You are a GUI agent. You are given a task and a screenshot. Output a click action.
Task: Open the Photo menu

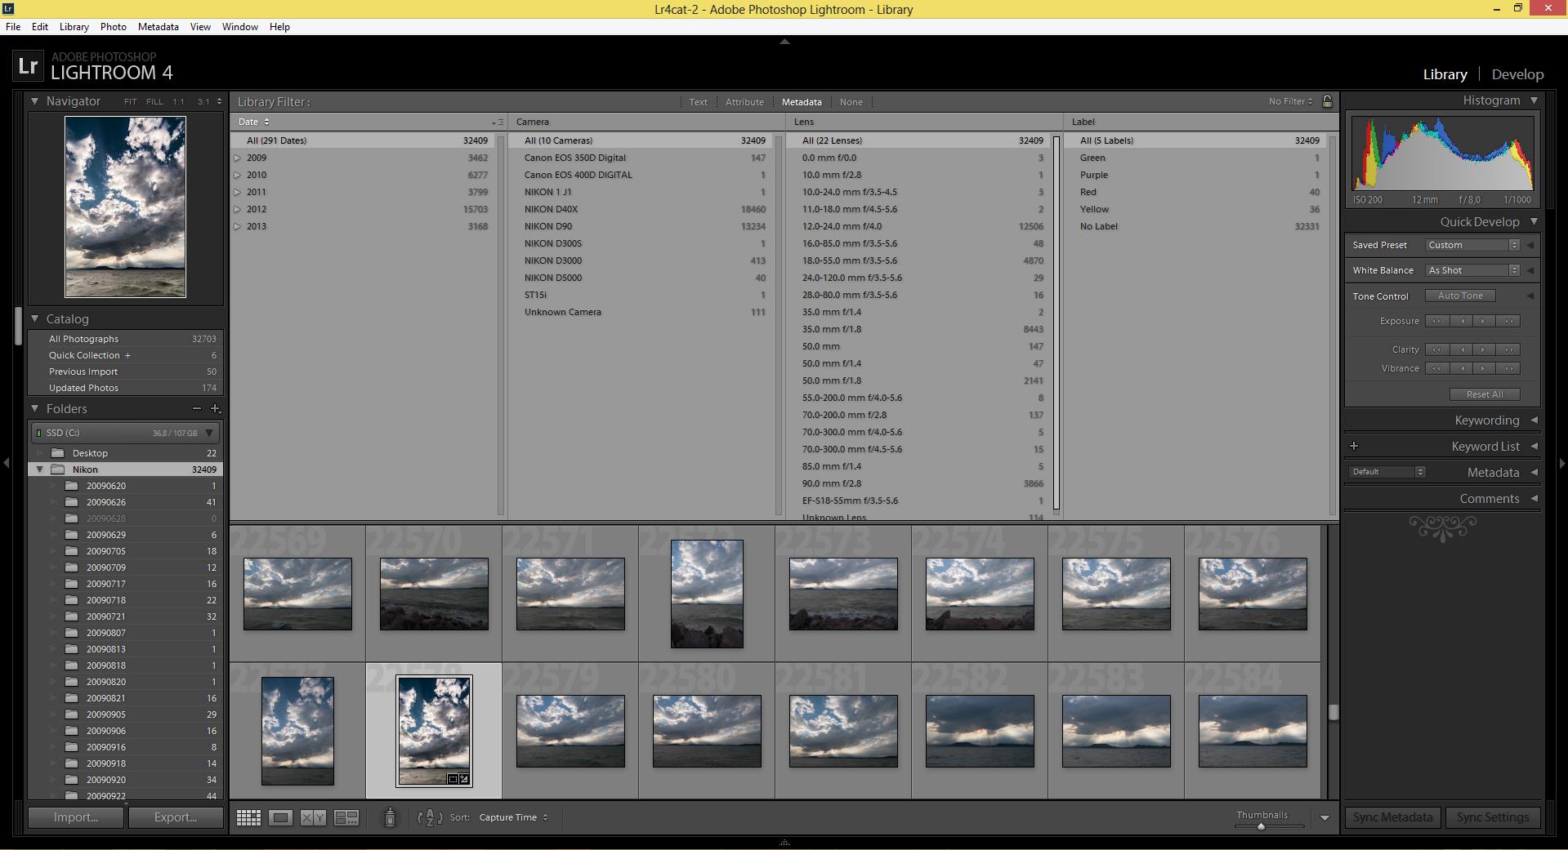[x=113, y=26]
